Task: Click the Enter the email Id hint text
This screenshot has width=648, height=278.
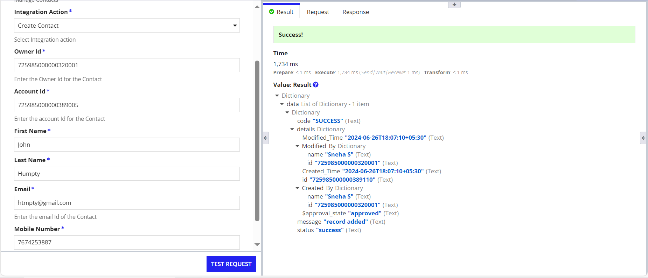Action: tap(55, 217)
